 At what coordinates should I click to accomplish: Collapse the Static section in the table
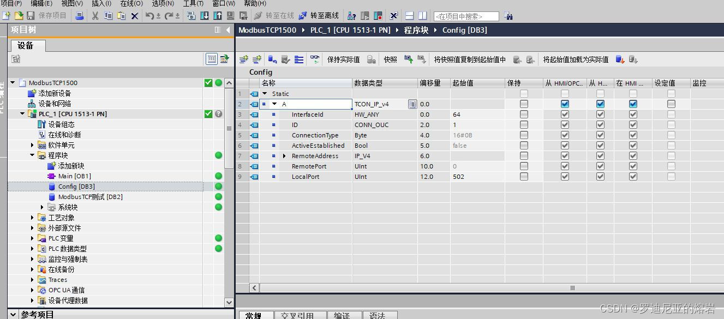(265, 94)
